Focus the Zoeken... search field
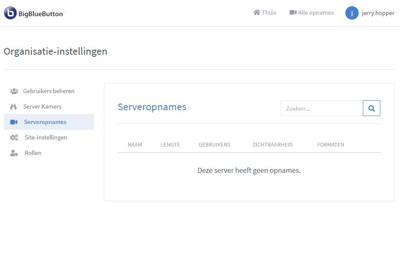The image size is (400, 263). coord(322,109)
